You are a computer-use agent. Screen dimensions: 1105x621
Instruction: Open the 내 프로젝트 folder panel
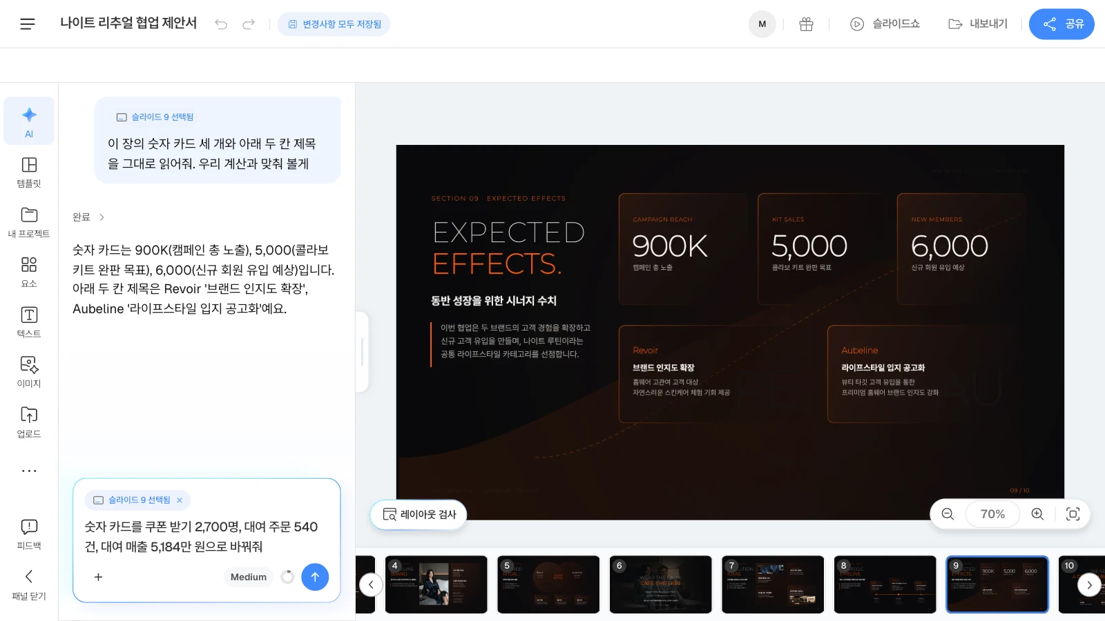[29, 221]
